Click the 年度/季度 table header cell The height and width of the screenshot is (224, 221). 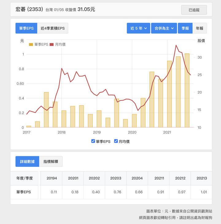tap(25, 178)
